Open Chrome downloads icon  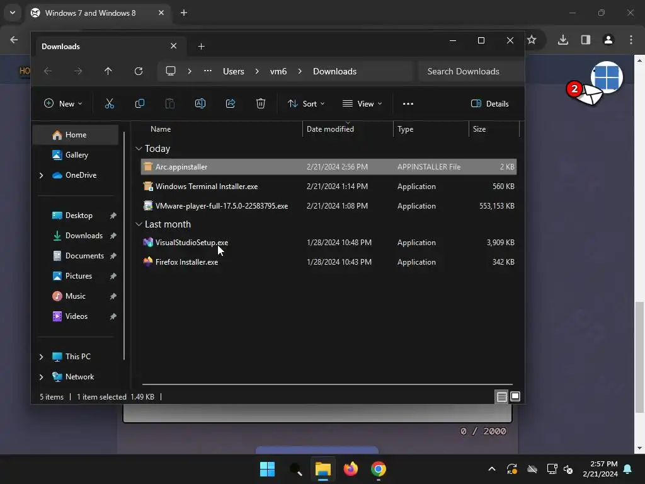pos(563,40)
